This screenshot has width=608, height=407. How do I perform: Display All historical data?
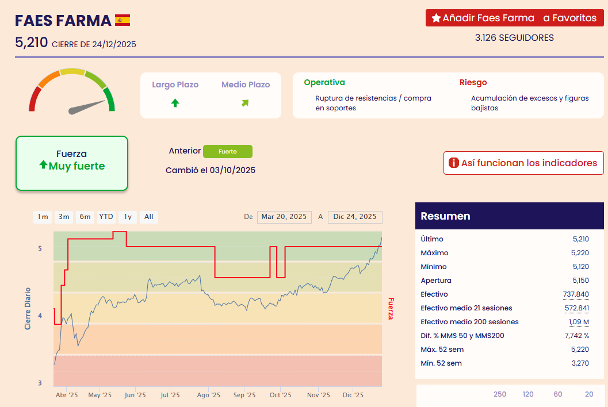pyautogui.click(x=148, y=217)
